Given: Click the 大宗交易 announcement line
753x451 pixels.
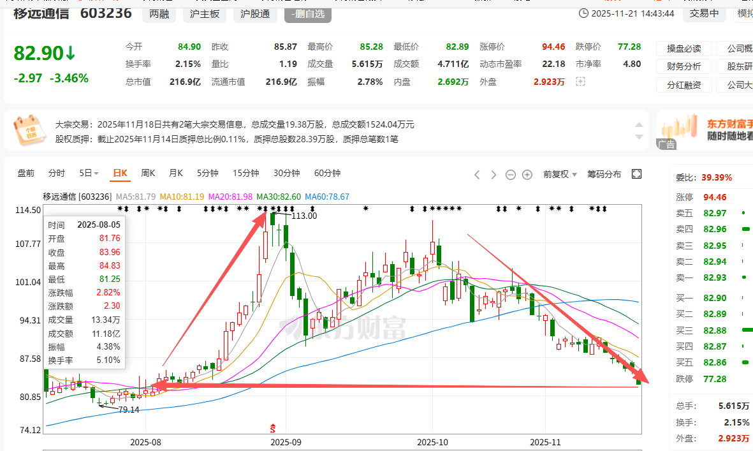Looking at the screenshot, I should [x=235, y=124].
